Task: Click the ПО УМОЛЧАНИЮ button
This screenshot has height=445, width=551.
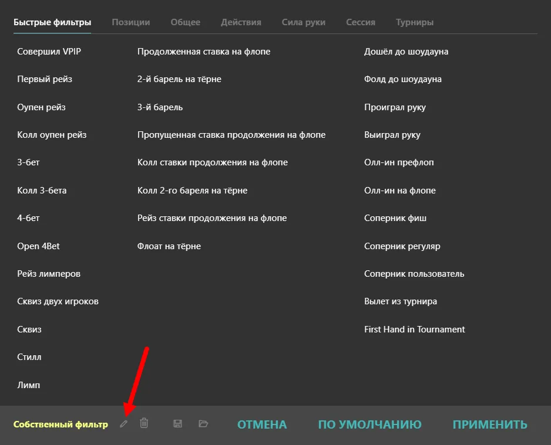Action: 369,424
